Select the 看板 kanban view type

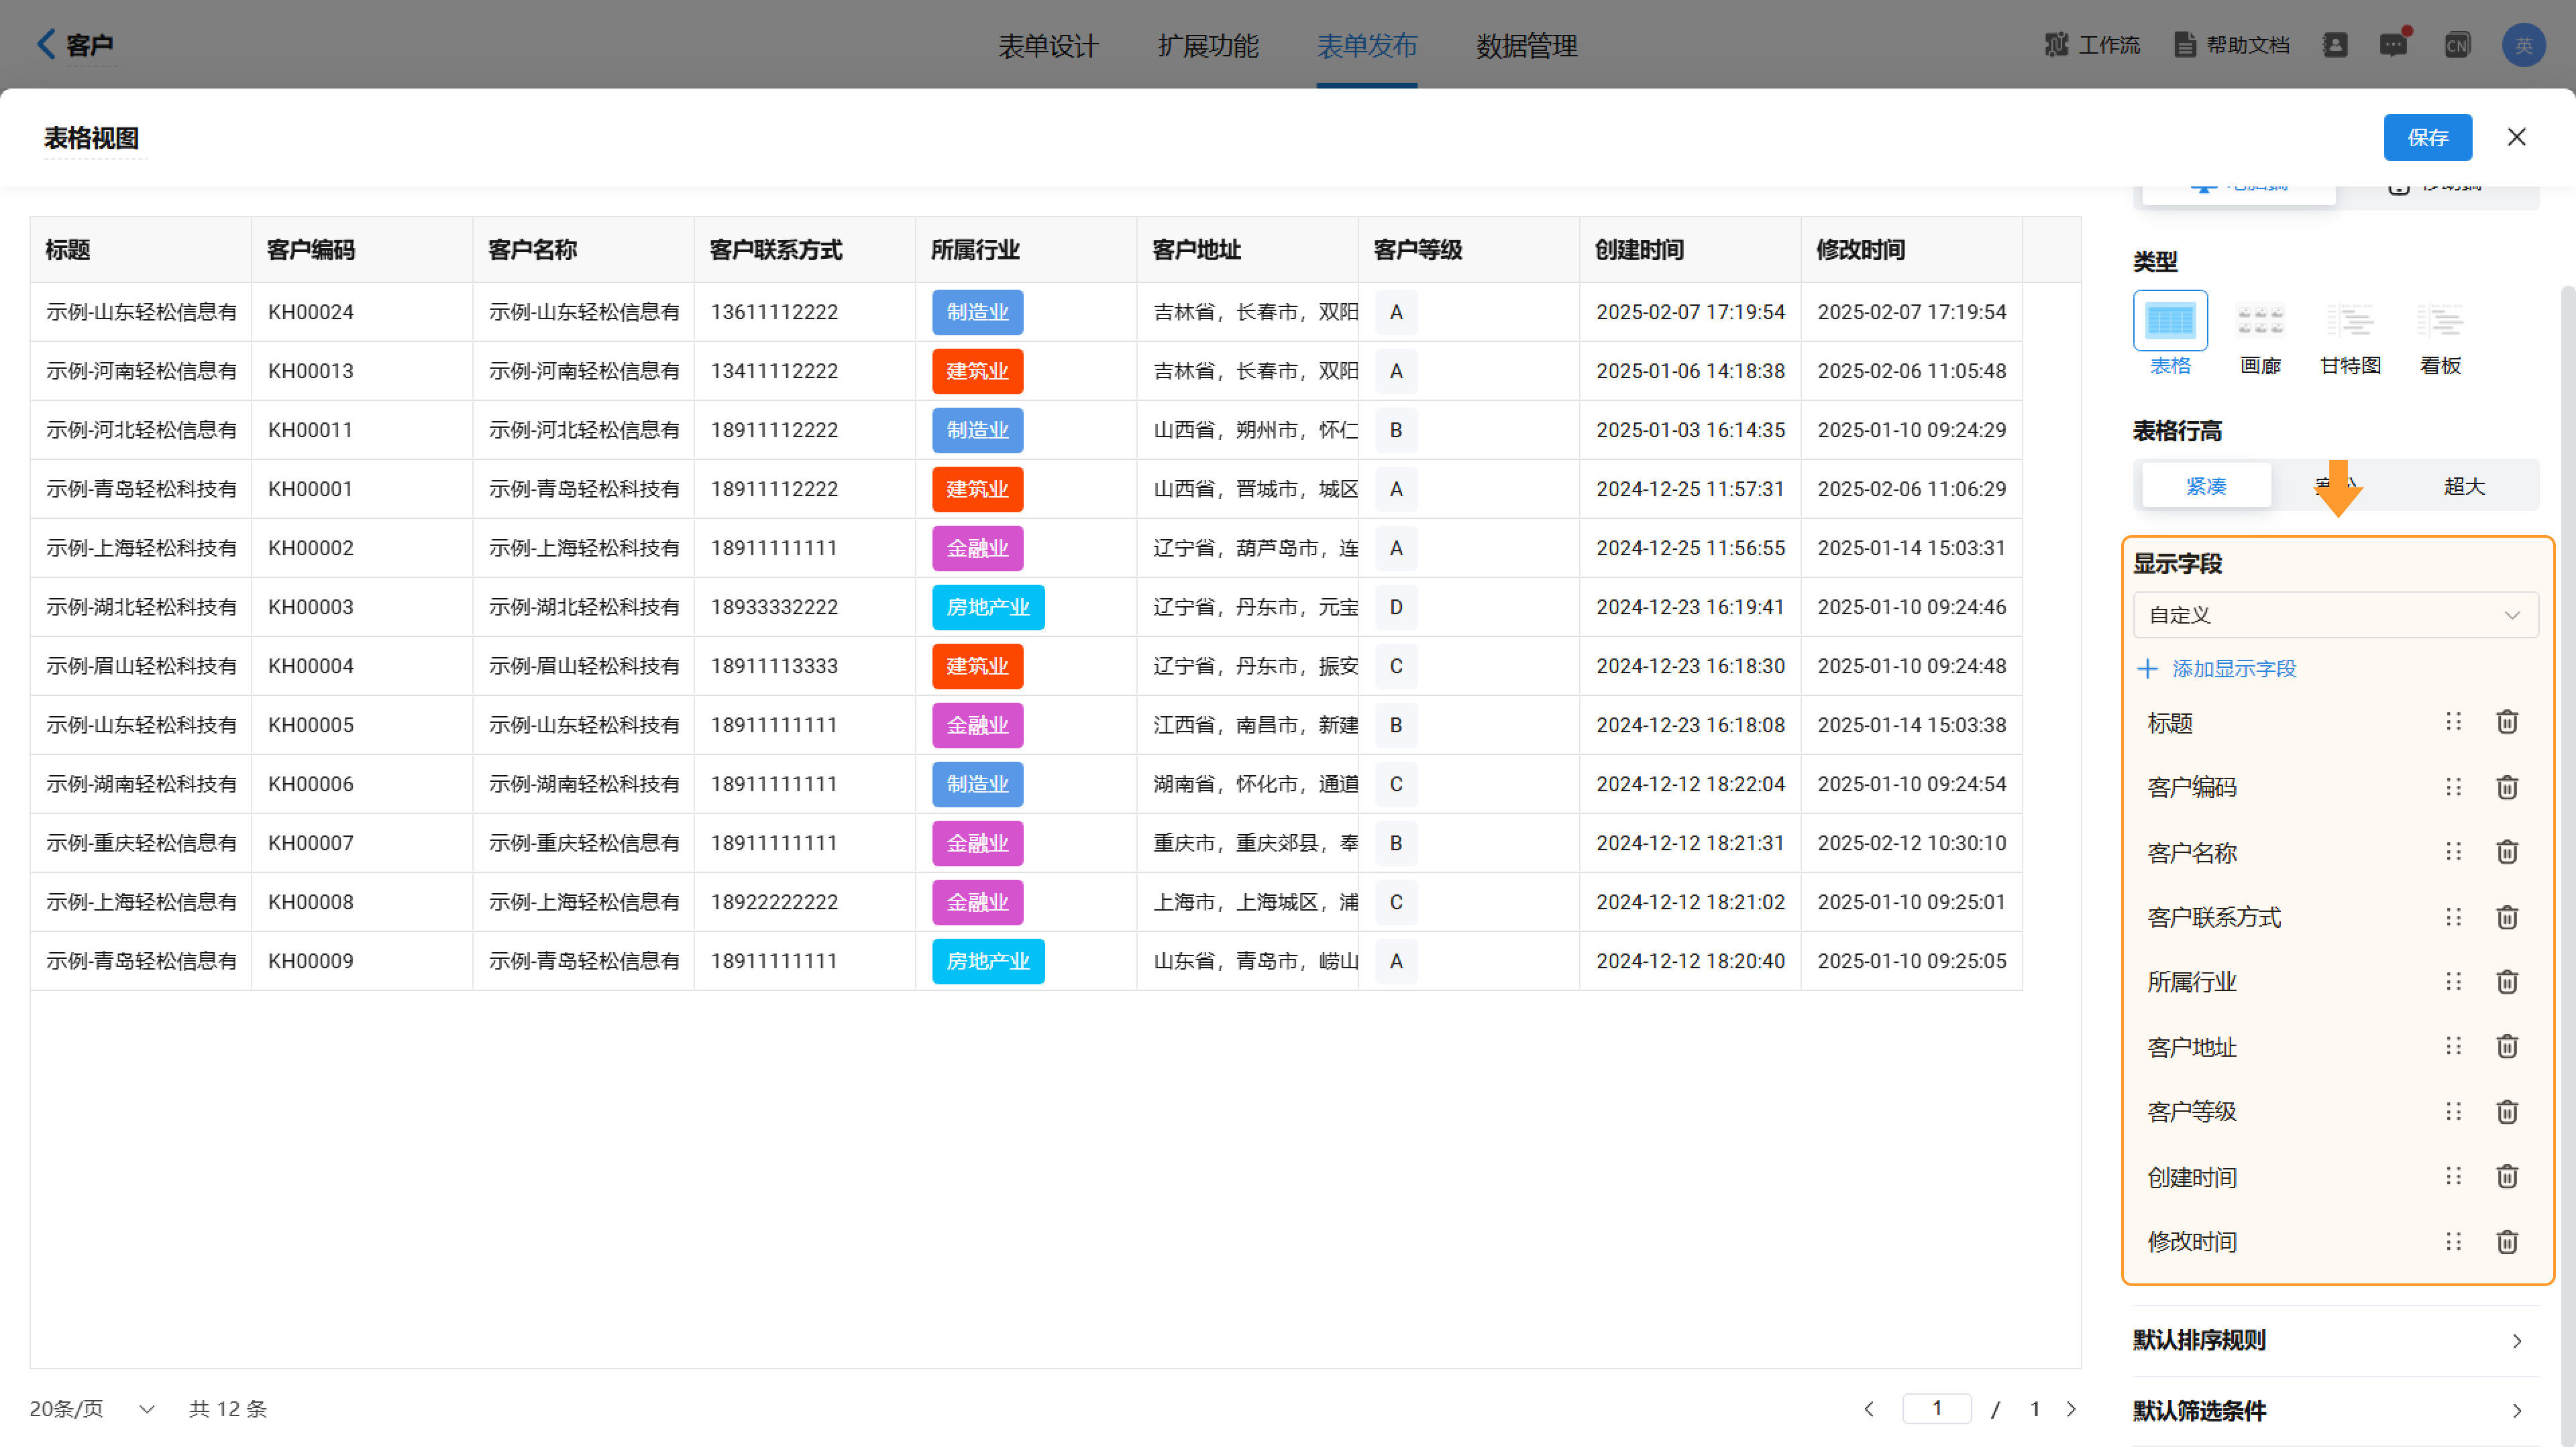(2440, 334)
